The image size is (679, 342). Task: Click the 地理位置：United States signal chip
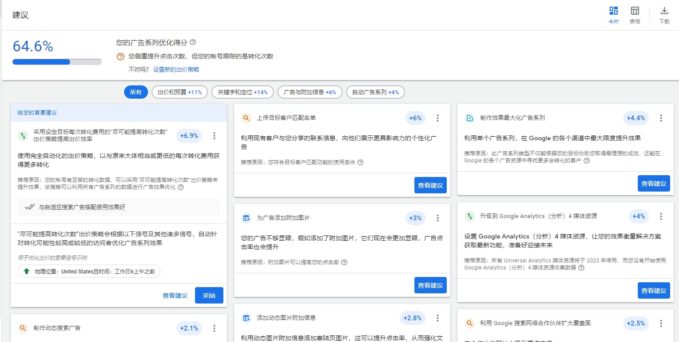click(x=89, y=271)
